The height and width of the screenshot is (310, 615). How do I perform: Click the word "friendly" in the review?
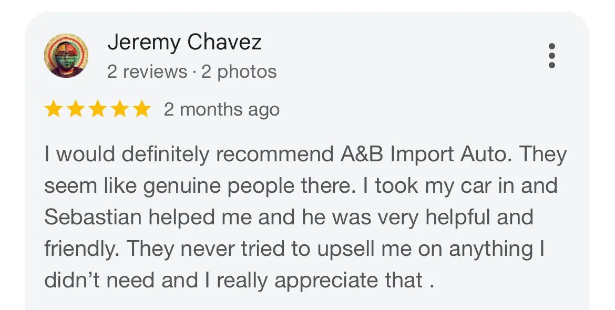tap(80, 250)
